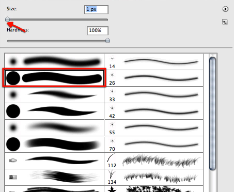The height and width of the screenshot is (192, 234).
Task: Choose the star brush labeled 26
Action: click(154, 78)
